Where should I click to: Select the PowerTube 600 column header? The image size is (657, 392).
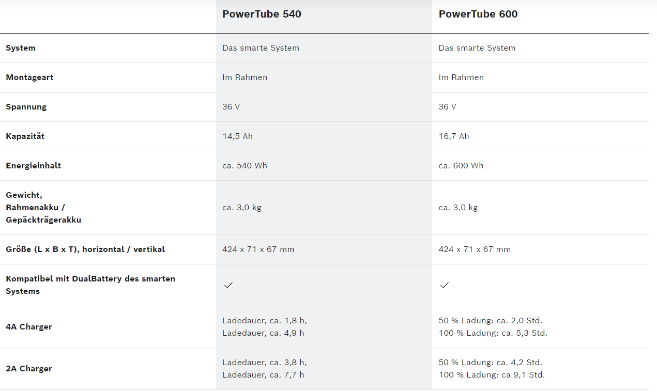pyautogui.click(x=478, y=14)
